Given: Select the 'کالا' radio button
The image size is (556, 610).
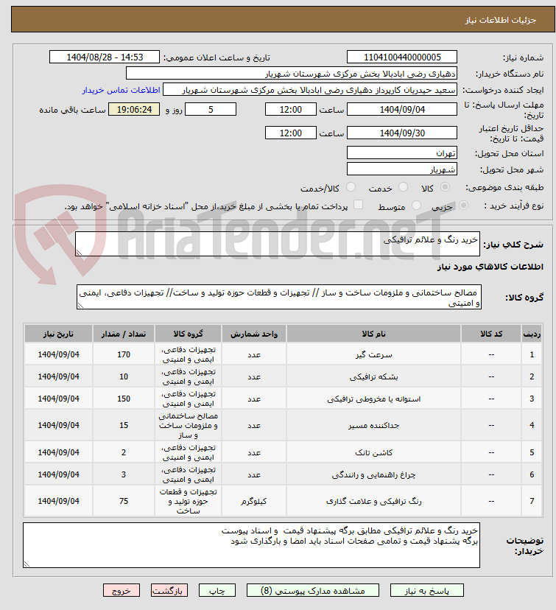Looking at the screenshot, I should (445, 187).
